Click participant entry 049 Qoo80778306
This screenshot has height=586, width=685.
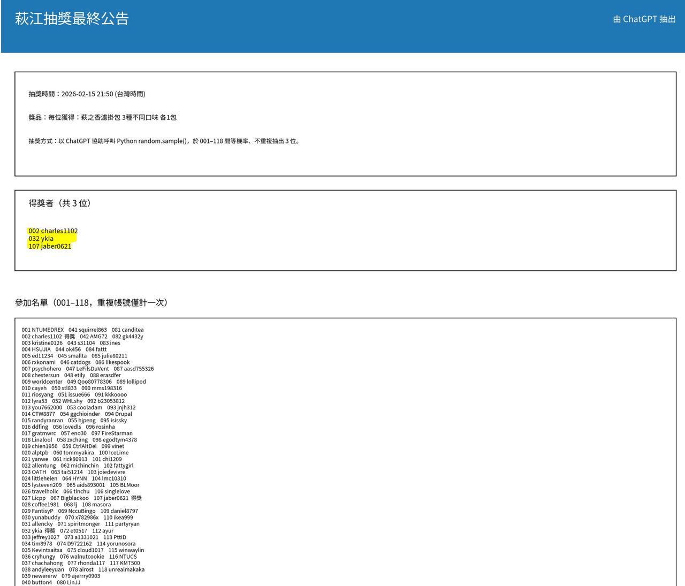coord(89,382)
